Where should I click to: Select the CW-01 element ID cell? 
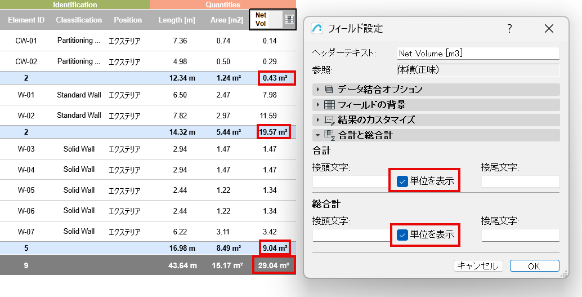click(26, 41)
